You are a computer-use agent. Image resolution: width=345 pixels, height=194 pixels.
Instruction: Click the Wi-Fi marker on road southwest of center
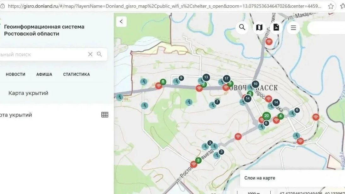pyautogui.click(x=238, y=136)
